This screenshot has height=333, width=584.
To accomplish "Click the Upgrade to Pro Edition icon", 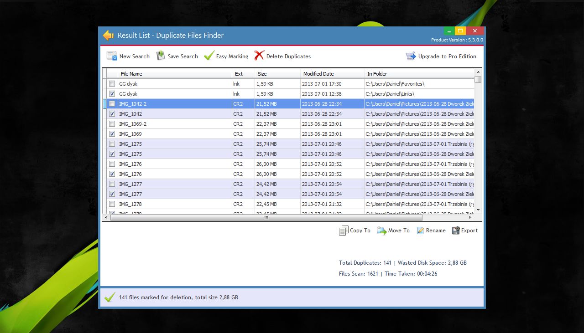I will coord(411,56).
